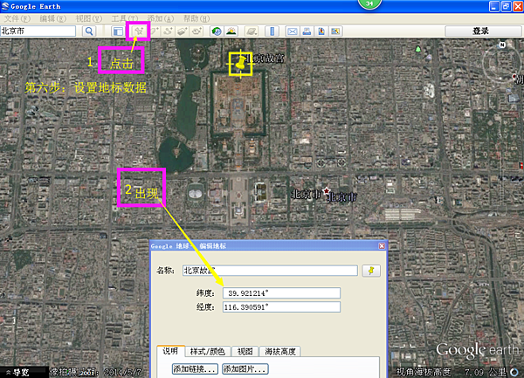Toggle the sunlight icon in toolbar
The height and width of the screenshot is (378, 524).
(231, 31)
